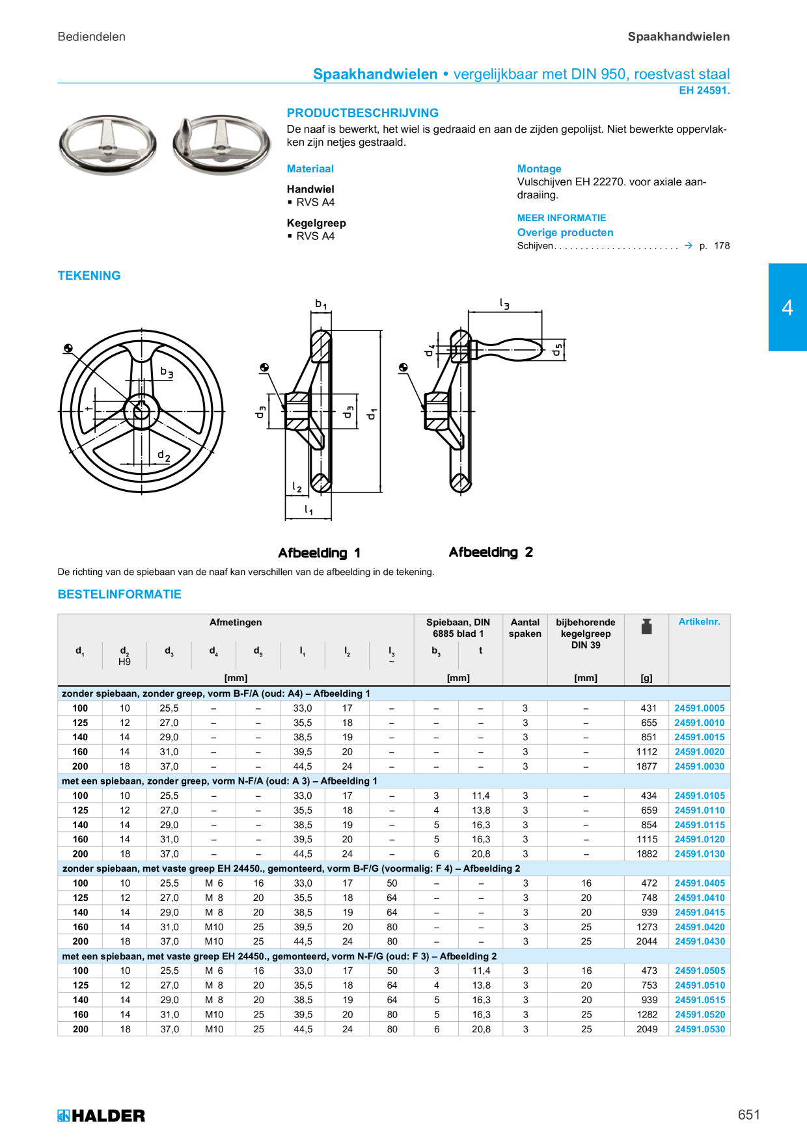Viewport: 807px width, 1141px height.
Task: Select the blue chapter 4 tab
Action: tap(787, 307)
